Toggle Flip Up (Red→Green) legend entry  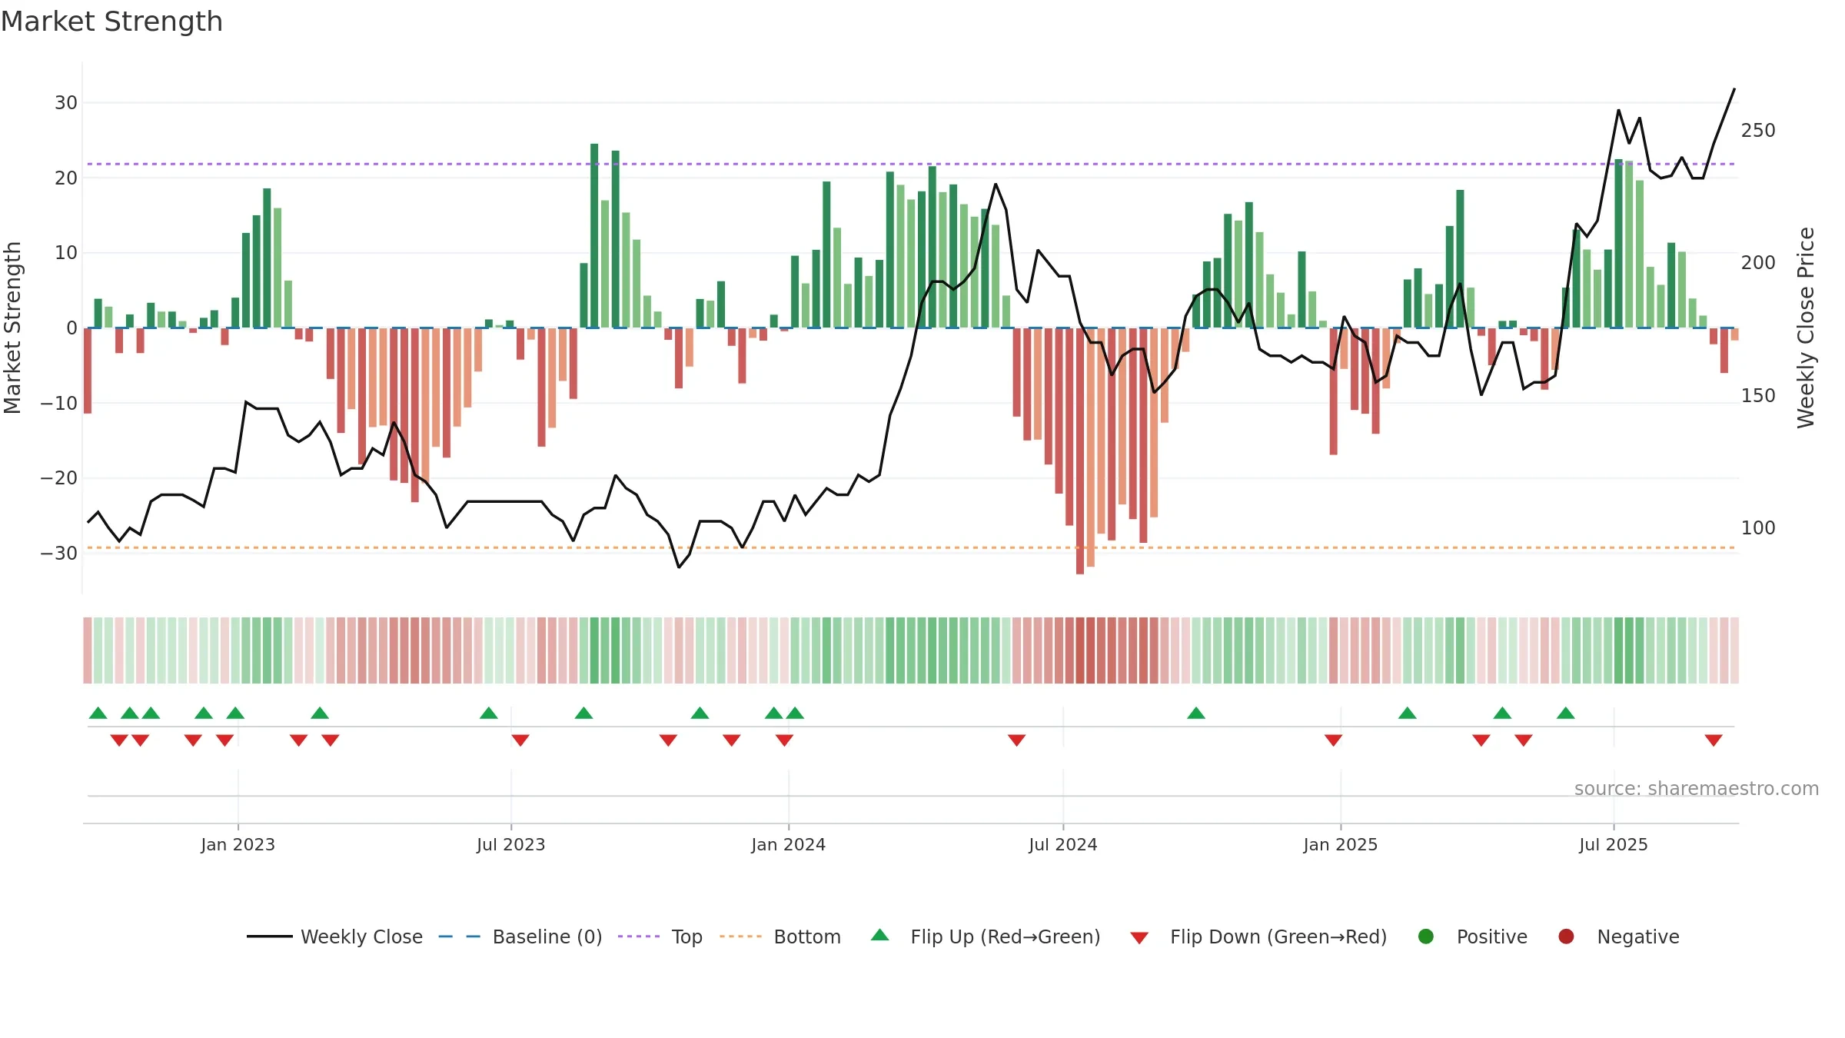point(986,937)
